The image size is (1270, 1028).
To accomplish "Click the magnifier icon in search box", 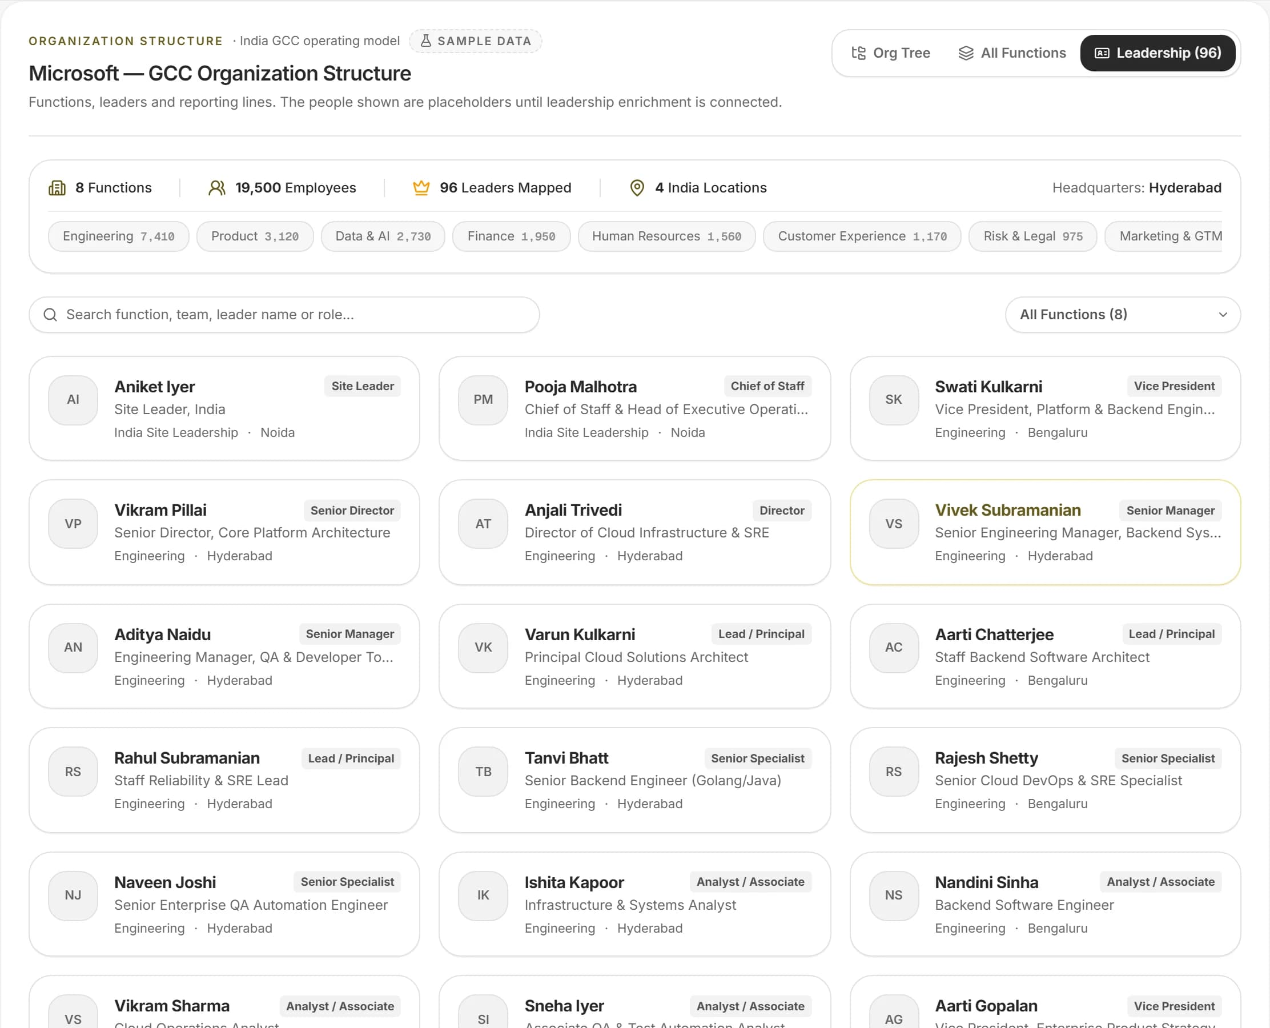I will point(50,315).
